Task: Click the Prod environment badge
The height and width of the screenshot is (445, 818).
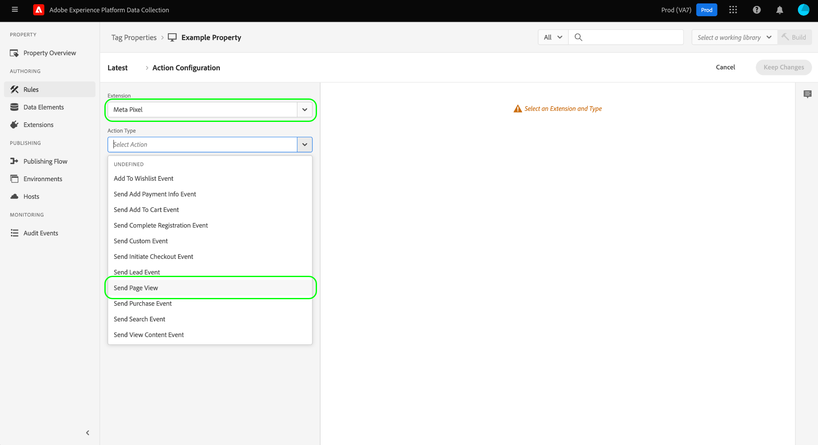Action: point(706,10)
